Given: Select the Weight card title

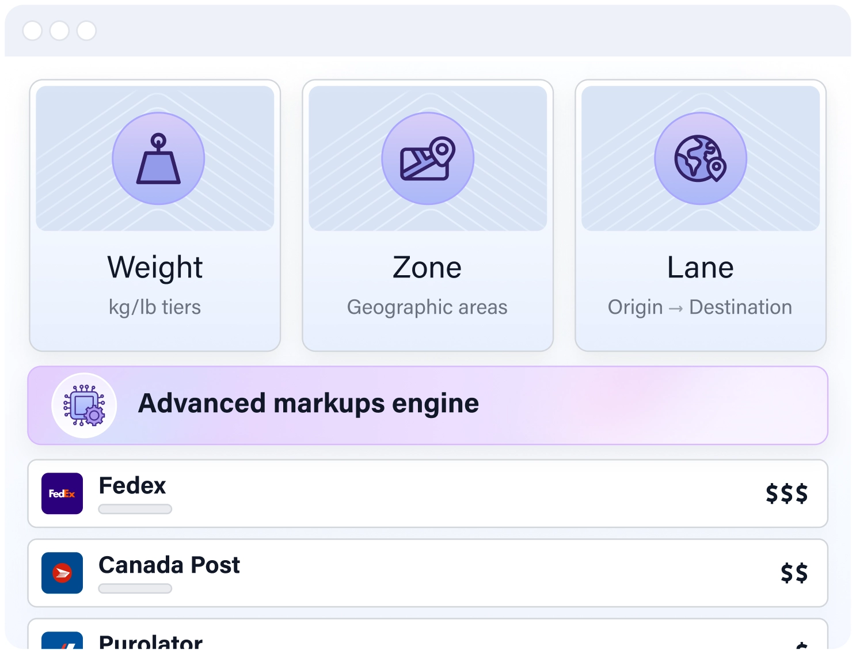Looking at the screenshot, I should point(155,268).
